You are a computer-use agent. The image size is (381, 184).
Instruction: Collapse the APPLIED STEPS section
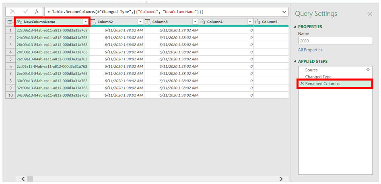pyautogui.click(x=295, y=62)
